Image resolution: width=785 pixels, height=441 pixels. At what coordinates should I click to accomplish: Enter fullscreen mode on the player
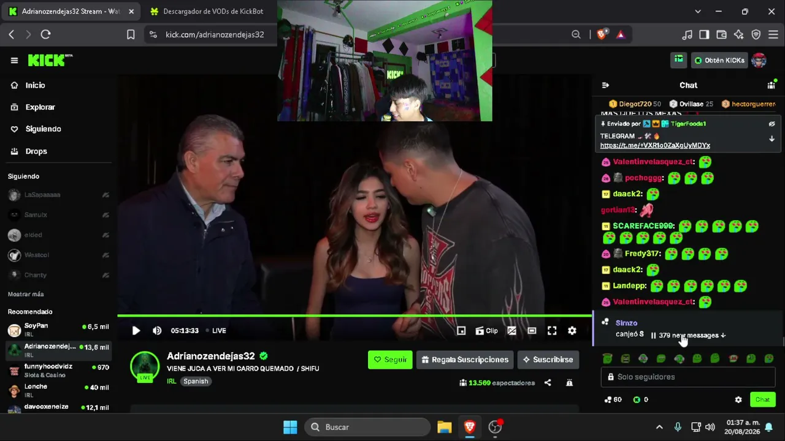coord(552,331)
